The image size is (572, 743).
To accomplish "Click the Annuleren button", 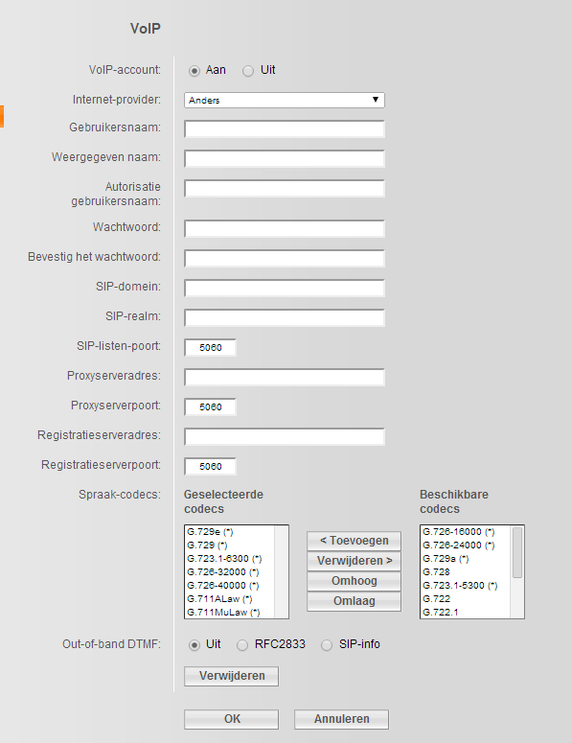I will pyautogui.click(x=341, y=719).
